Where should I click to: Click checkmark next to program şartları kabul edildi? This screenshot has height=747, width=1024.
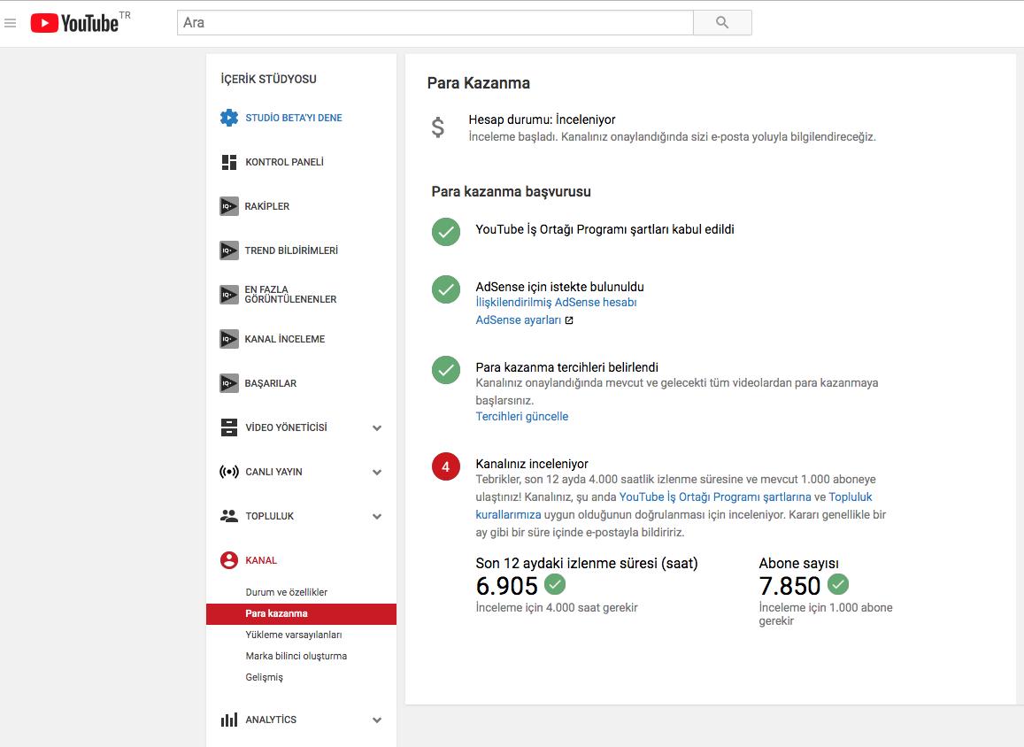coord(446,232)
